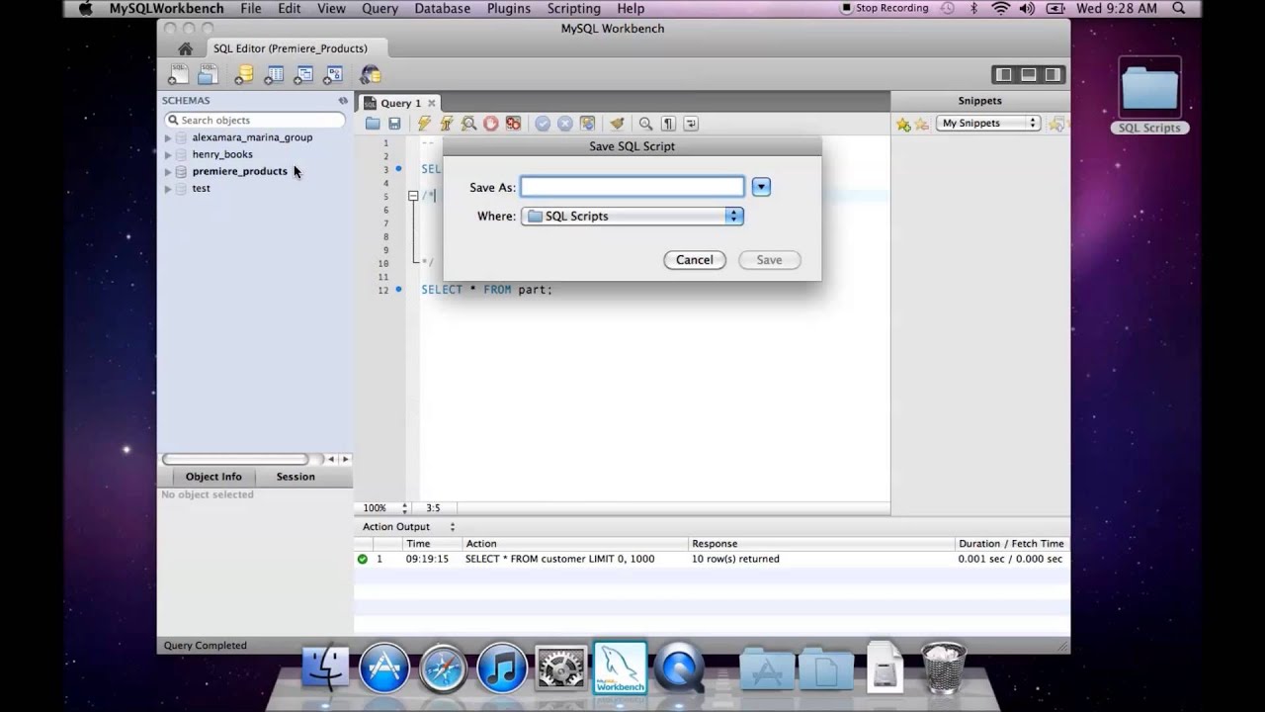Commit transaction checkmark icon

543,124
